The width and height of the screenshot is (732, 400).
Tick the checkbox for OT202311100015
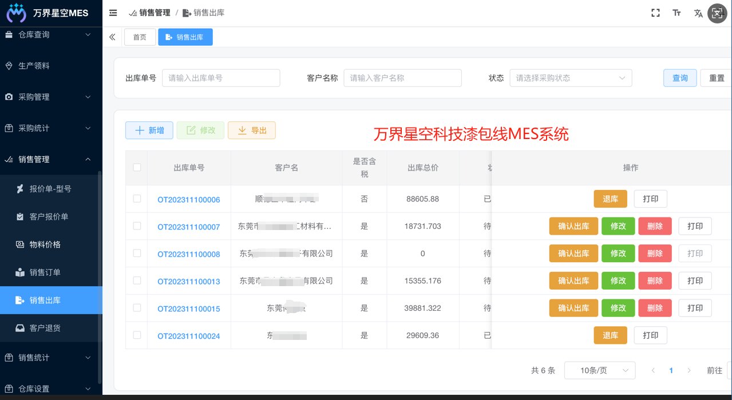(x=137, y=307)
